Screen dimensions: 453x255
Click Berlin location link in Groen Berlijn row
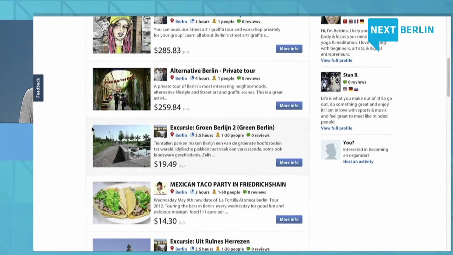point(181,135)
